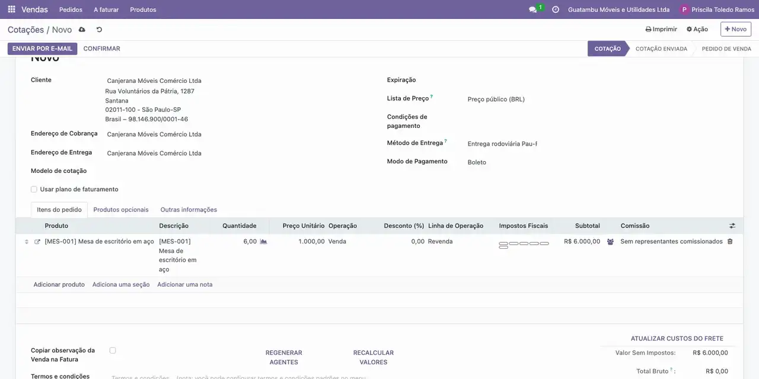This screenshot has width=759, height=379.
Task: Open the commission agents people icon
Action: 610,242
